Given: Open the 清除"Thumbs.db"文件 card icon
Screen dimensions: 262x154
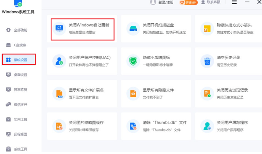Looking at the screenshot, I should pos(133,126).
